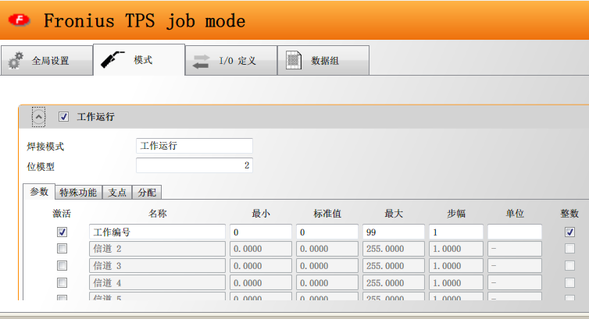The width and height of the screenshot is (589, 319).
Task: Click 标准值 field in 工作编号 row
Action: pos(327,232)
